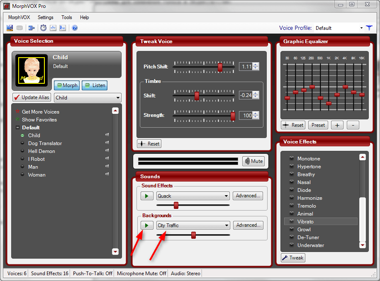Play the City Traffic background sound
The image size is (380, 281).
tap(147, 225)
